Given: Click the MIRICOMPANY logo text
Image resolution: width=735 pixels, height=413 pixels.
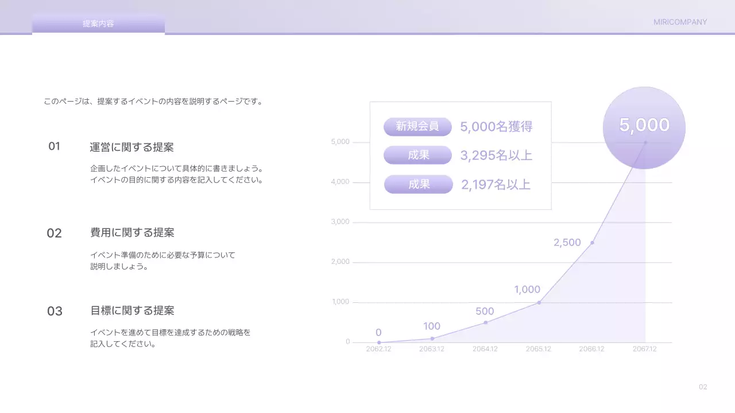Looking at the screenshot, I should tap(680, 22).
